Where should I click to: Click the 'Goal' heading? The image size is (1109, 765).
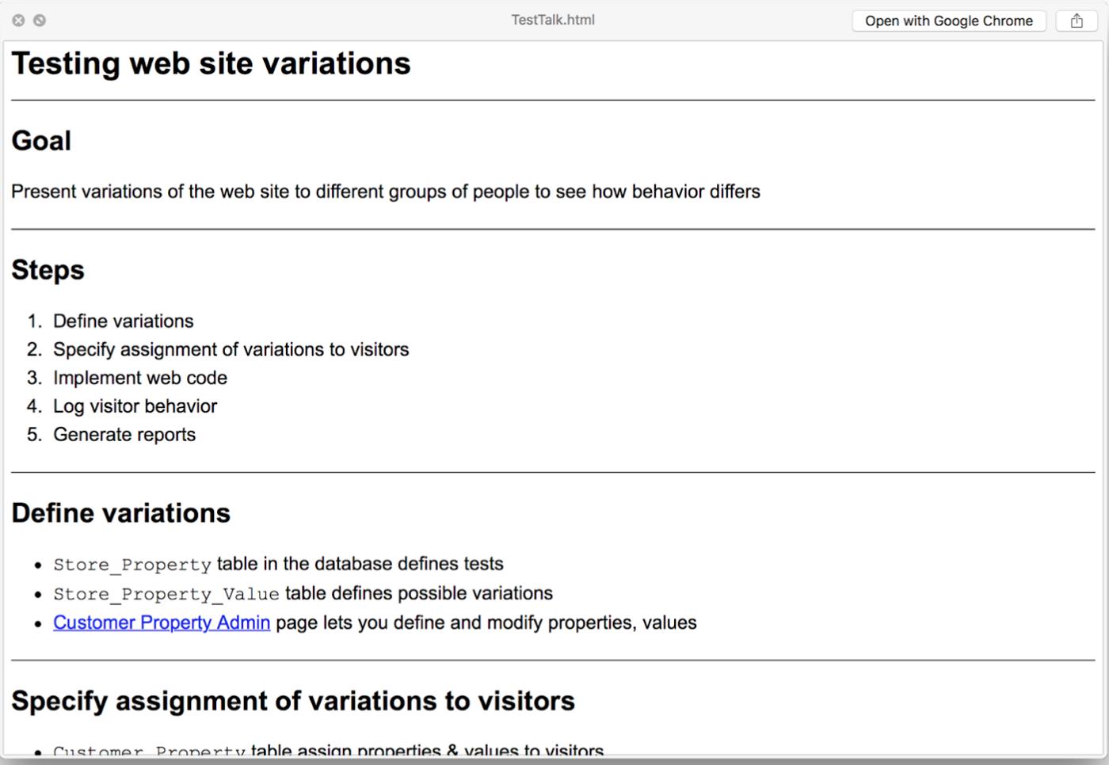pyautogui.click(x=41, y=141)
